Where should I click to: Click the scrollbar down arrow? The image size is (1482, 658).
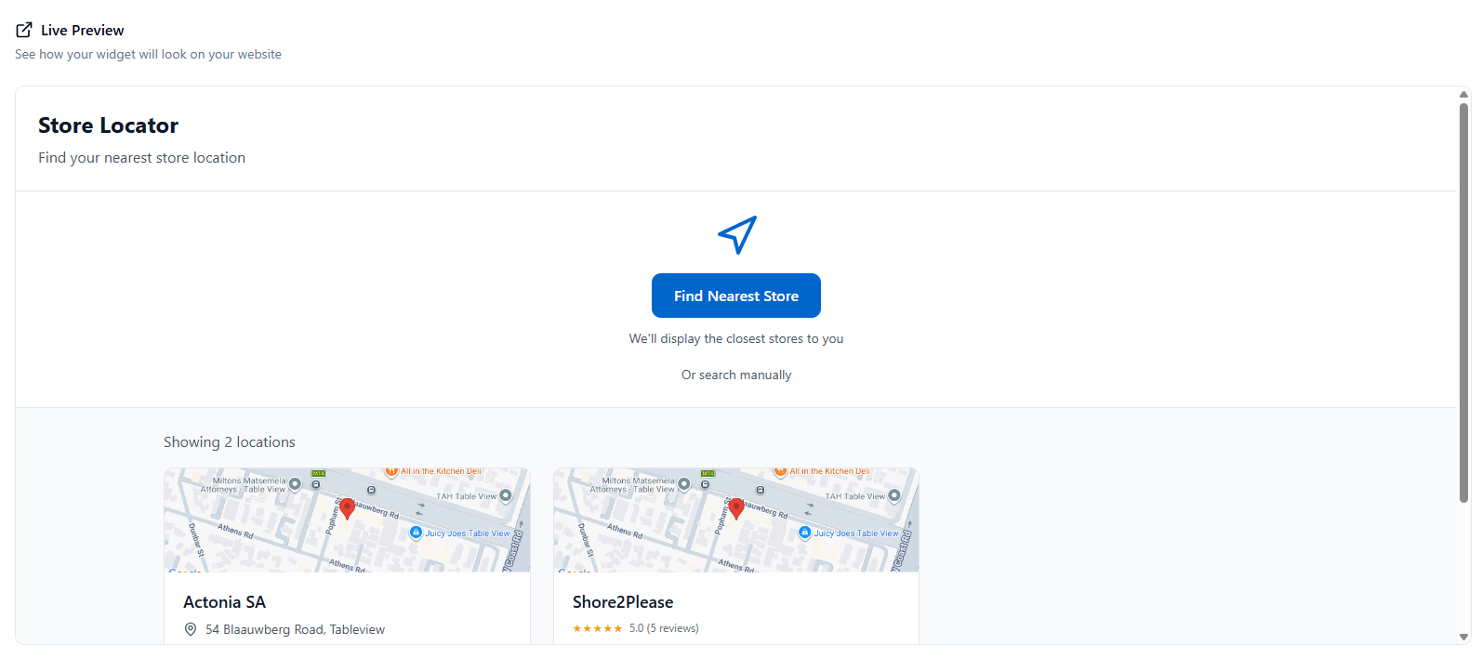point(1464,638)
